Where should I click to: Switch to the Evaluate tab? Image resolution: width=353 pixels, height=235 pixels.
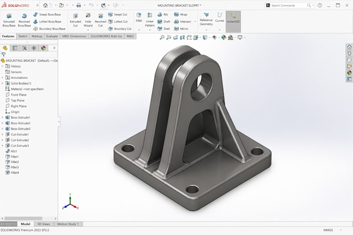(52, 36)
